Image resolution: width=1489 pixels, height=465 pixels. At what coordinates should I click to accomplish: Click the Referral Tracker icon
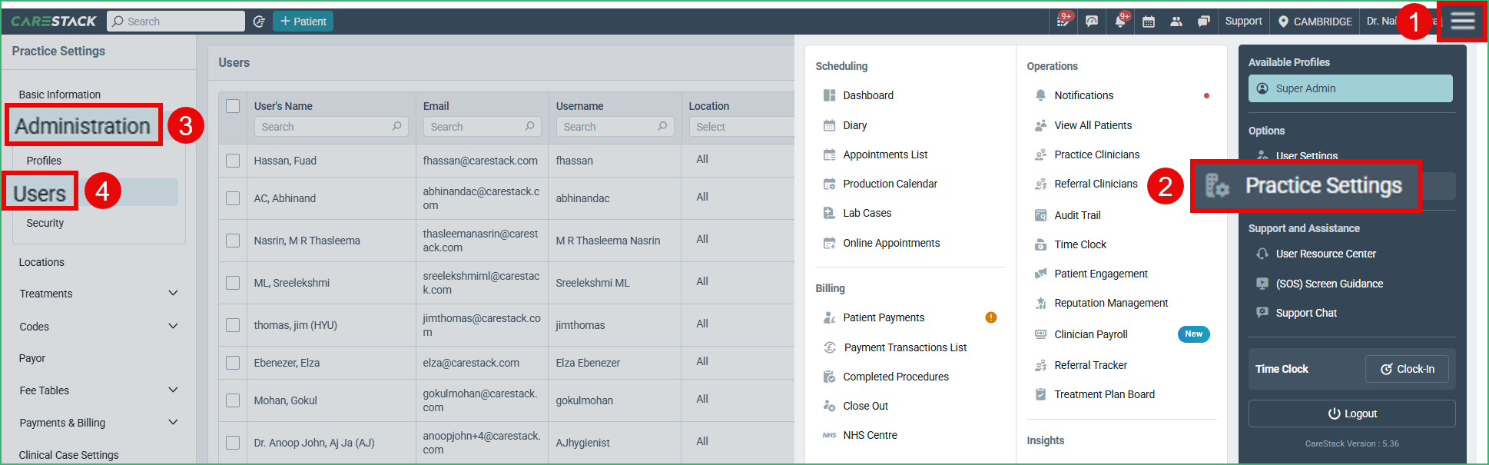tap(1040, 365)
